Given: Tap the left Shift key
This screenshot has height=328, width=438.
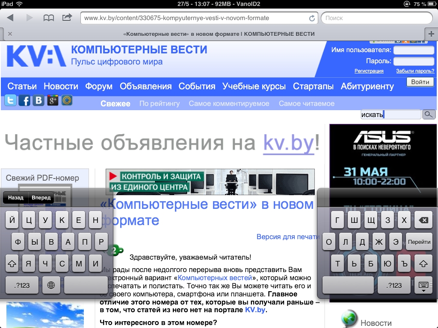Looking at the screenshot, I should pos(12,264).
